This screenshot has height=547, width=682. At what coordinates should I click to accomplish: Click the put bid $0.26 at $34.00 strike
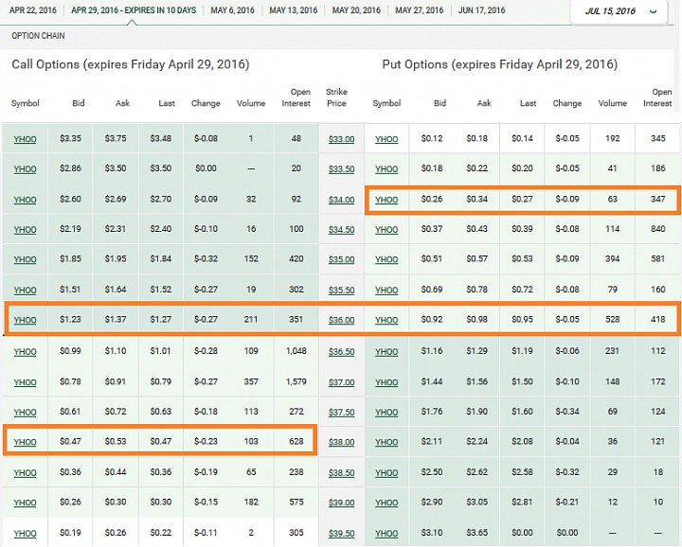pos(432,199)
